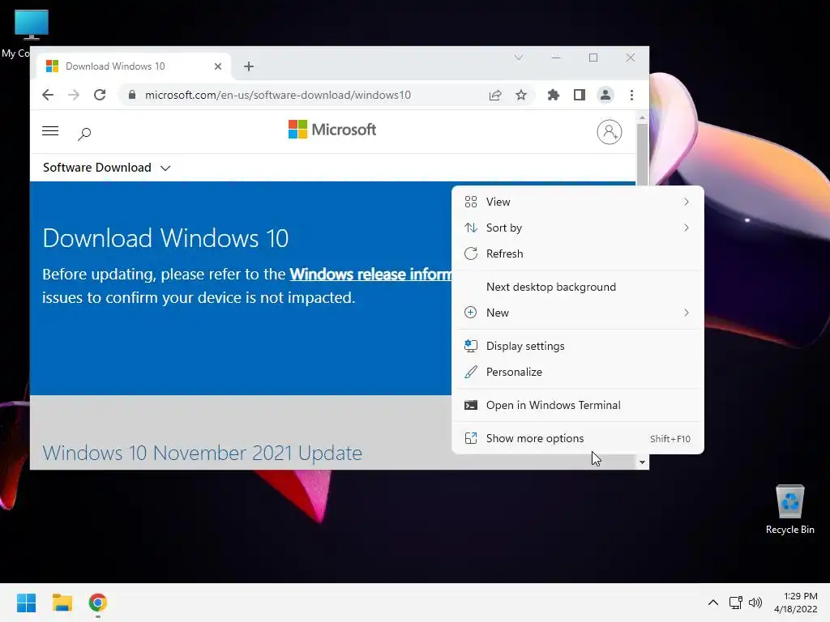
Task: Expand the New submenu arrow
Action: (686, 313)
